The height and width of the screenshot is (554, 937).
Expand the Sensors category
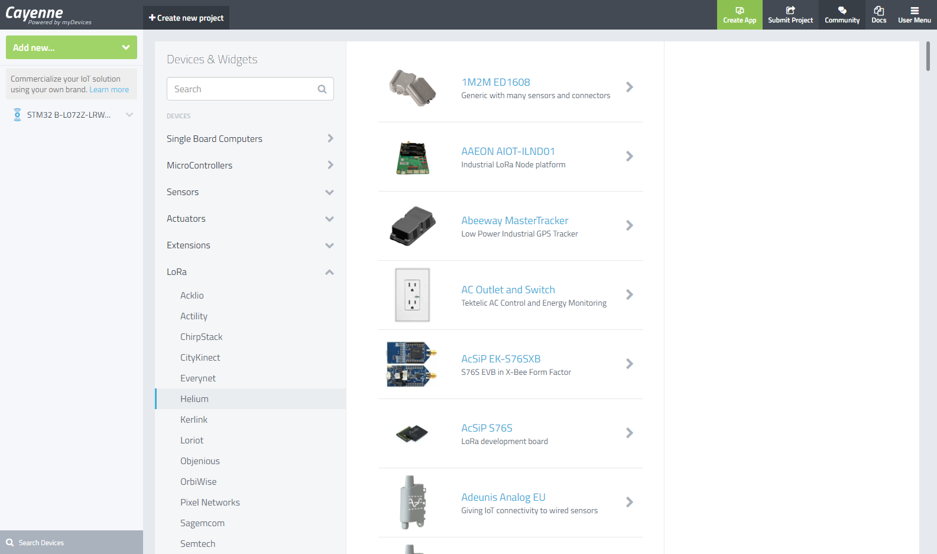[329, 192]
